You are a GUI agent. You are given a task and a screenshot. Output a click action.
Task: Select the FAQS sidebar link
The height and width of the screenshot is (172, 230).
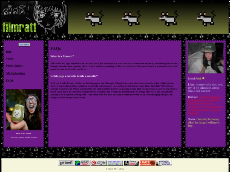point(9,81)
